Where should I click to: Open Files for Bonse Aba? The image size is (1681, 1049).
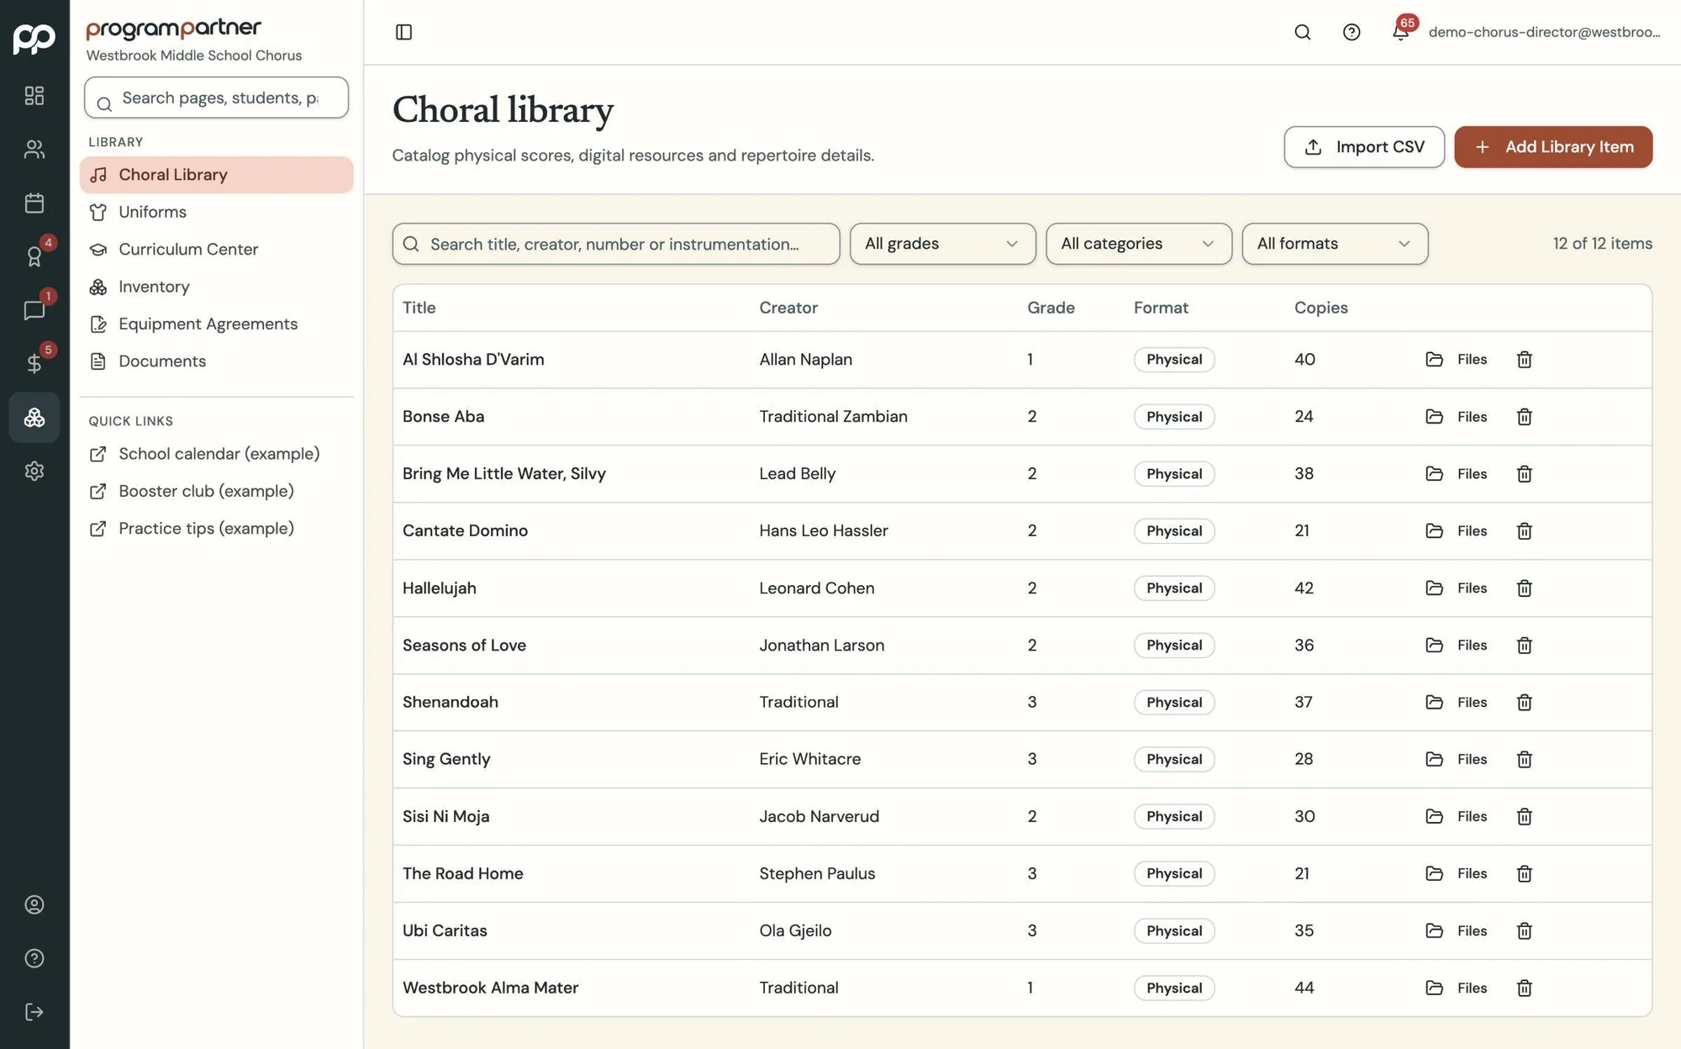[1457, 417]
